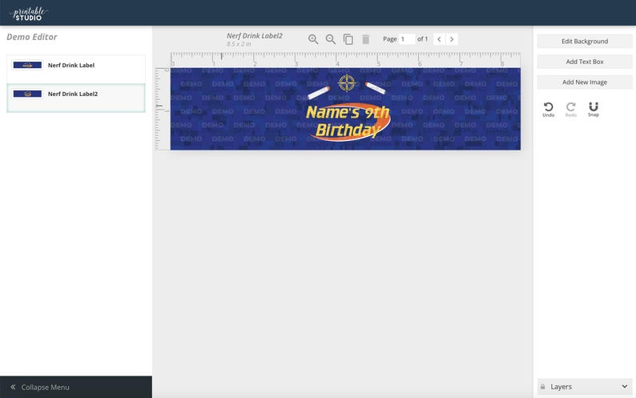Select the crosshair target image on label

coord(347,83)
